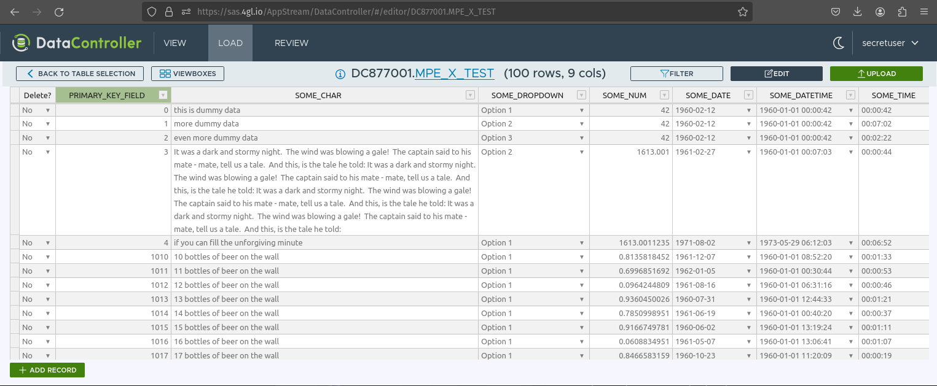Click the site shield tracking protection icon

[152, 12]
